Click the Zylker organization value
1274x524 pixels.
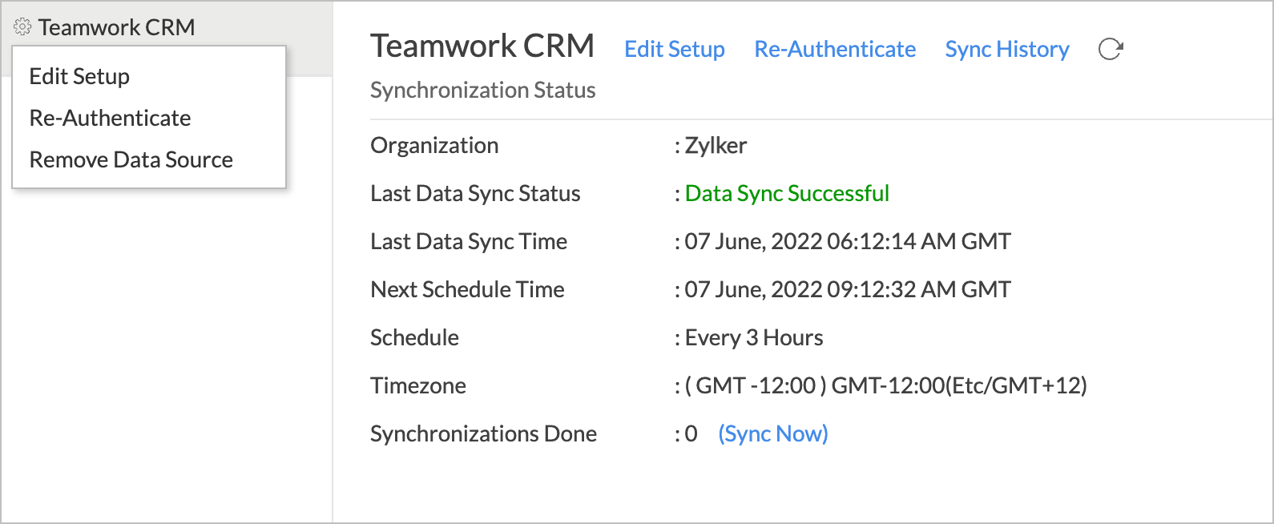(716, 145)
